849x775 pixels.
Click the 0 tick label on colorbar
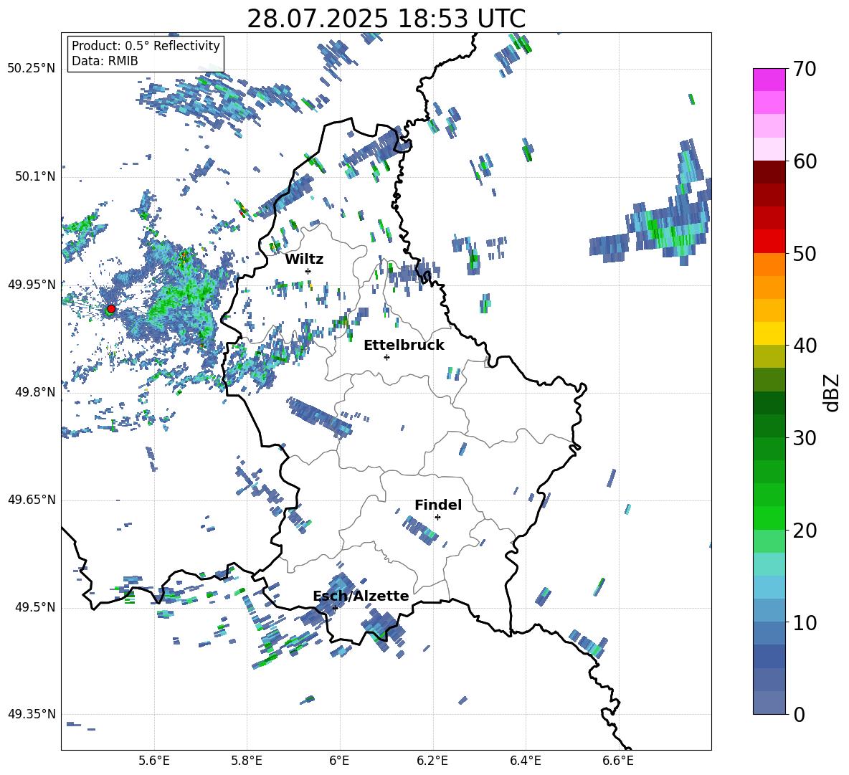799,714
